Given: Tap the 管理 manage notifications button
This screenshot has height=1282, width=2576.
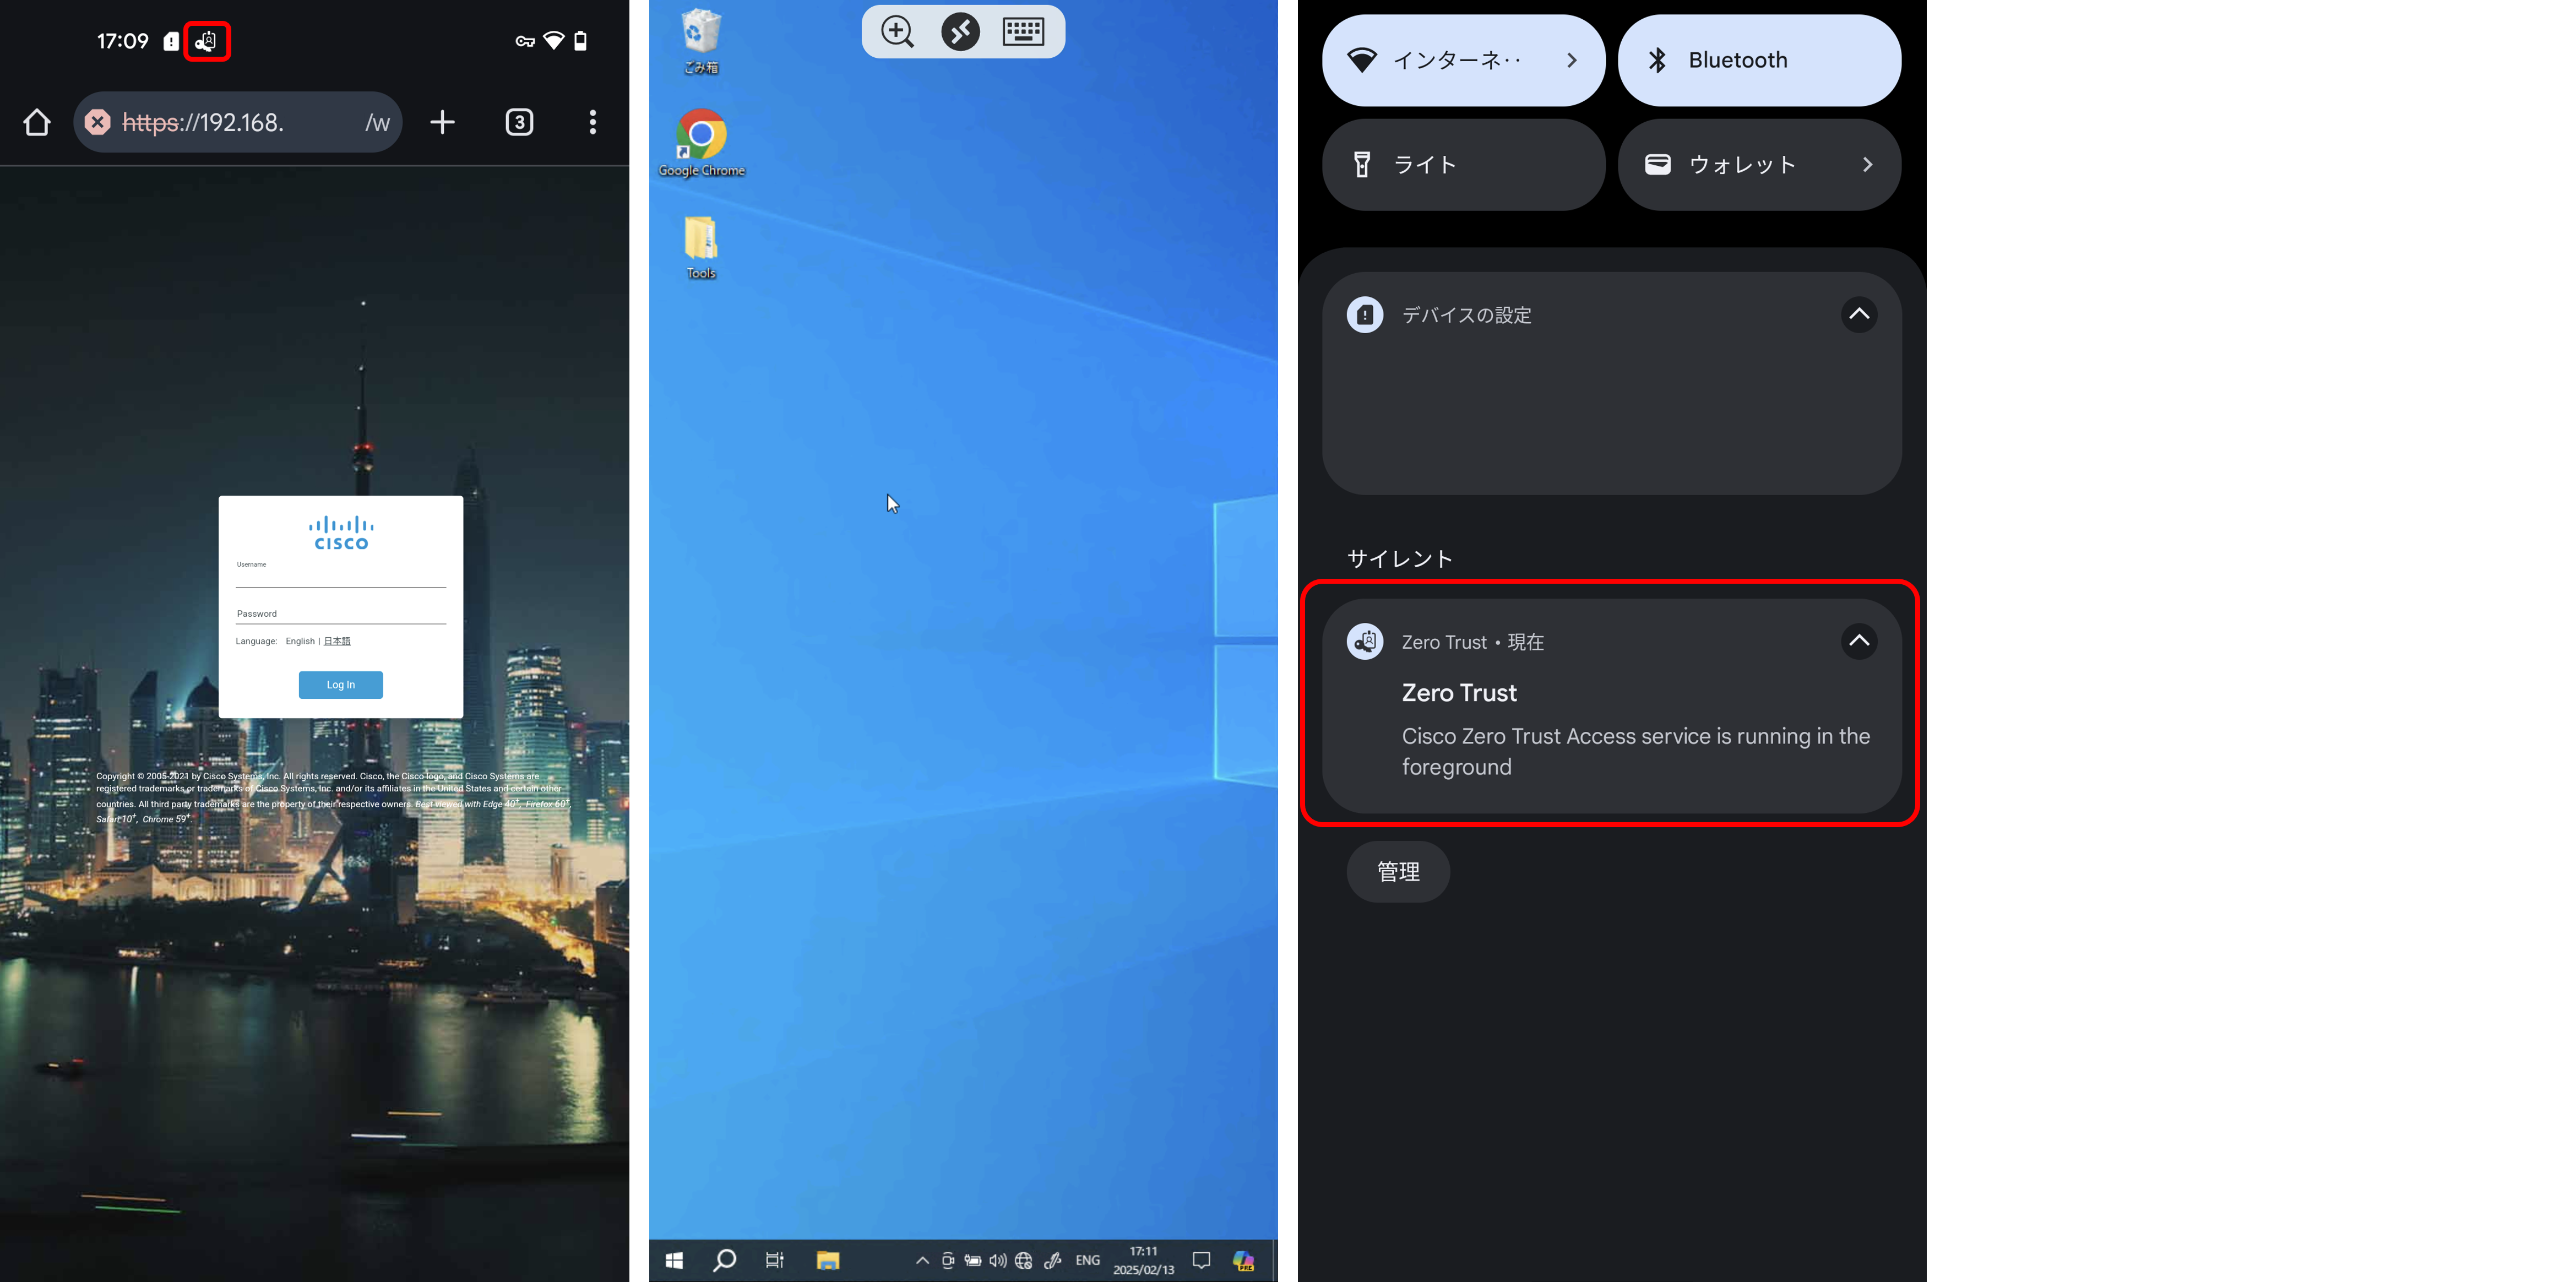Looking at the screenshot, I should (1398, 872).
